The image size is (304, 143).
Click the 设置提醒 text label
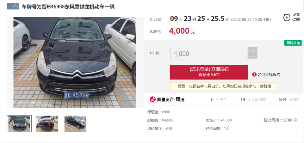click(296, 17)
